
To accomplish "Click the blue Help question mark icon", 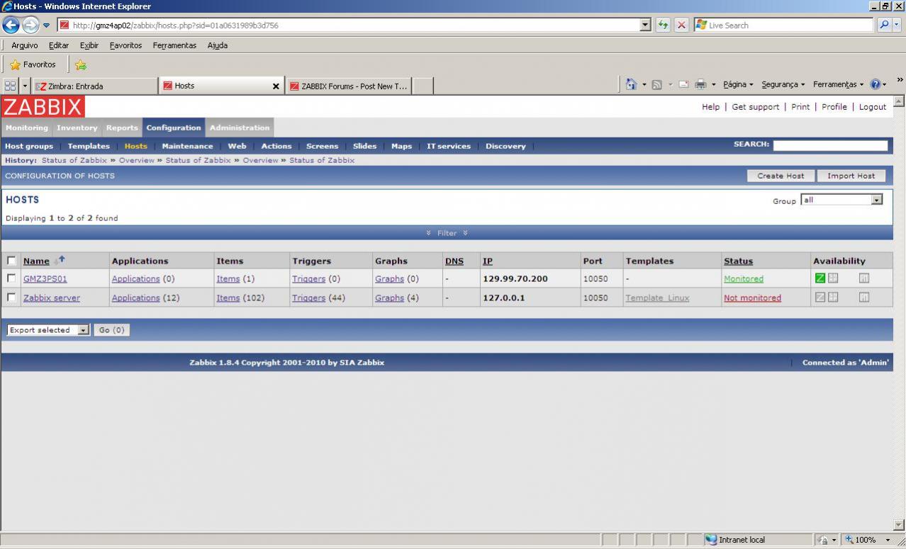I will pos(876,84).
